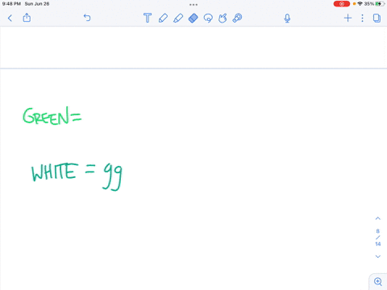Click the page indicator 8 / 14
Image resolution: width=387 pixels, height=290 pixels.
[378, 238]
